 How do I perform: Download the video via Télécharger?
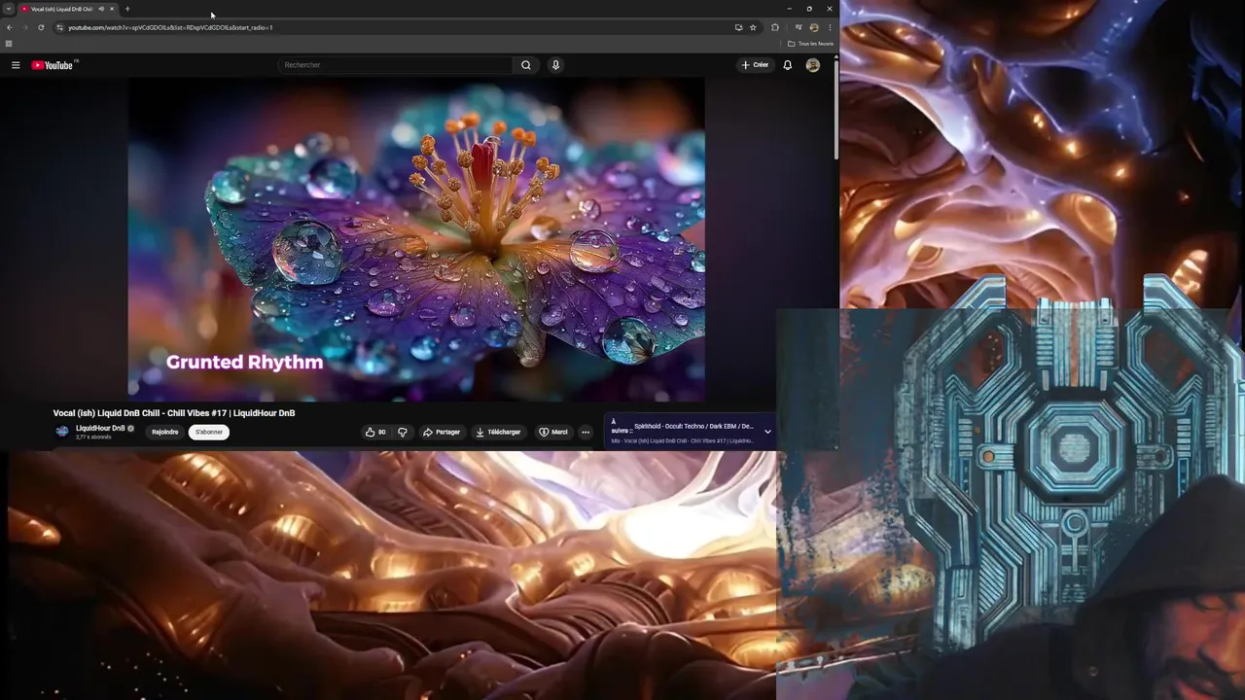tap(498, 432)
